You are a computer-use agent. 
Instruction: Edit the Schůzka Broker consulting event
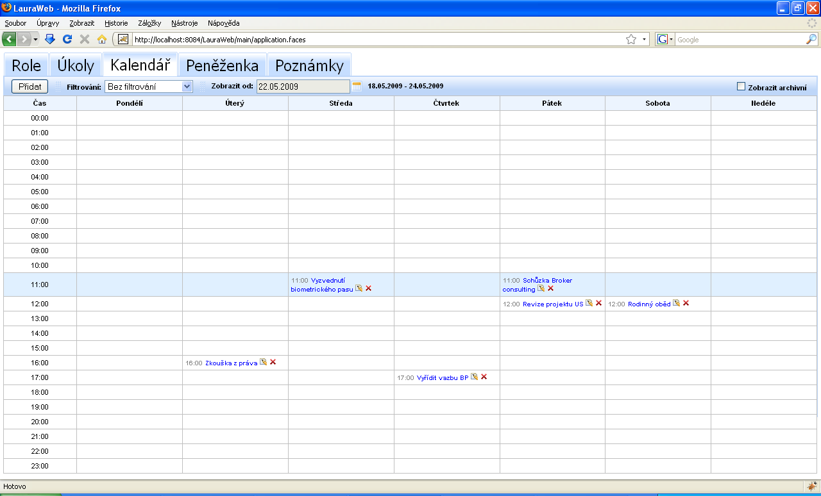point(541,288)
